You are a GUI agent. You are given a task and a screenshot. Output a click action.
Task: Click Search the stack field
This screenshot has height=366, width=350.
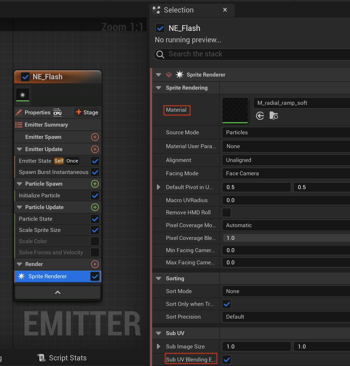click(x=252, y=54)
